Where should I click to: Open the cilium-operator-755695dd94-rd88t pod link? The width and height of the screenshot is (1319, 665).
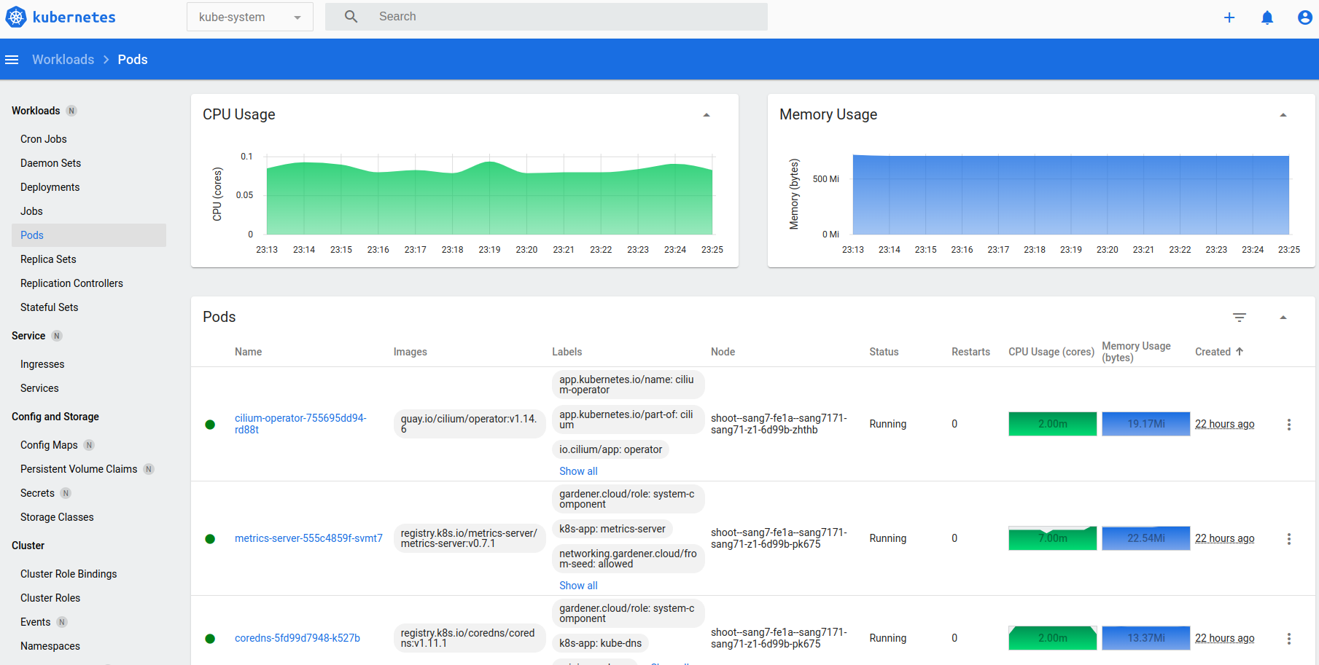pos(300,424)
